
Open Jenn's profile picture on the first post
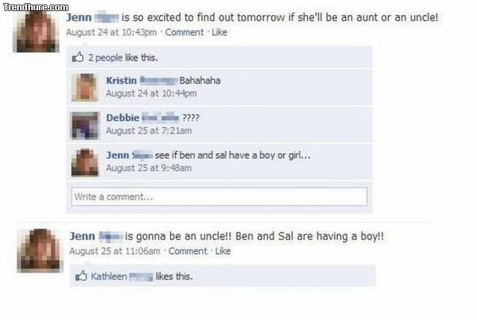(37, 31)
